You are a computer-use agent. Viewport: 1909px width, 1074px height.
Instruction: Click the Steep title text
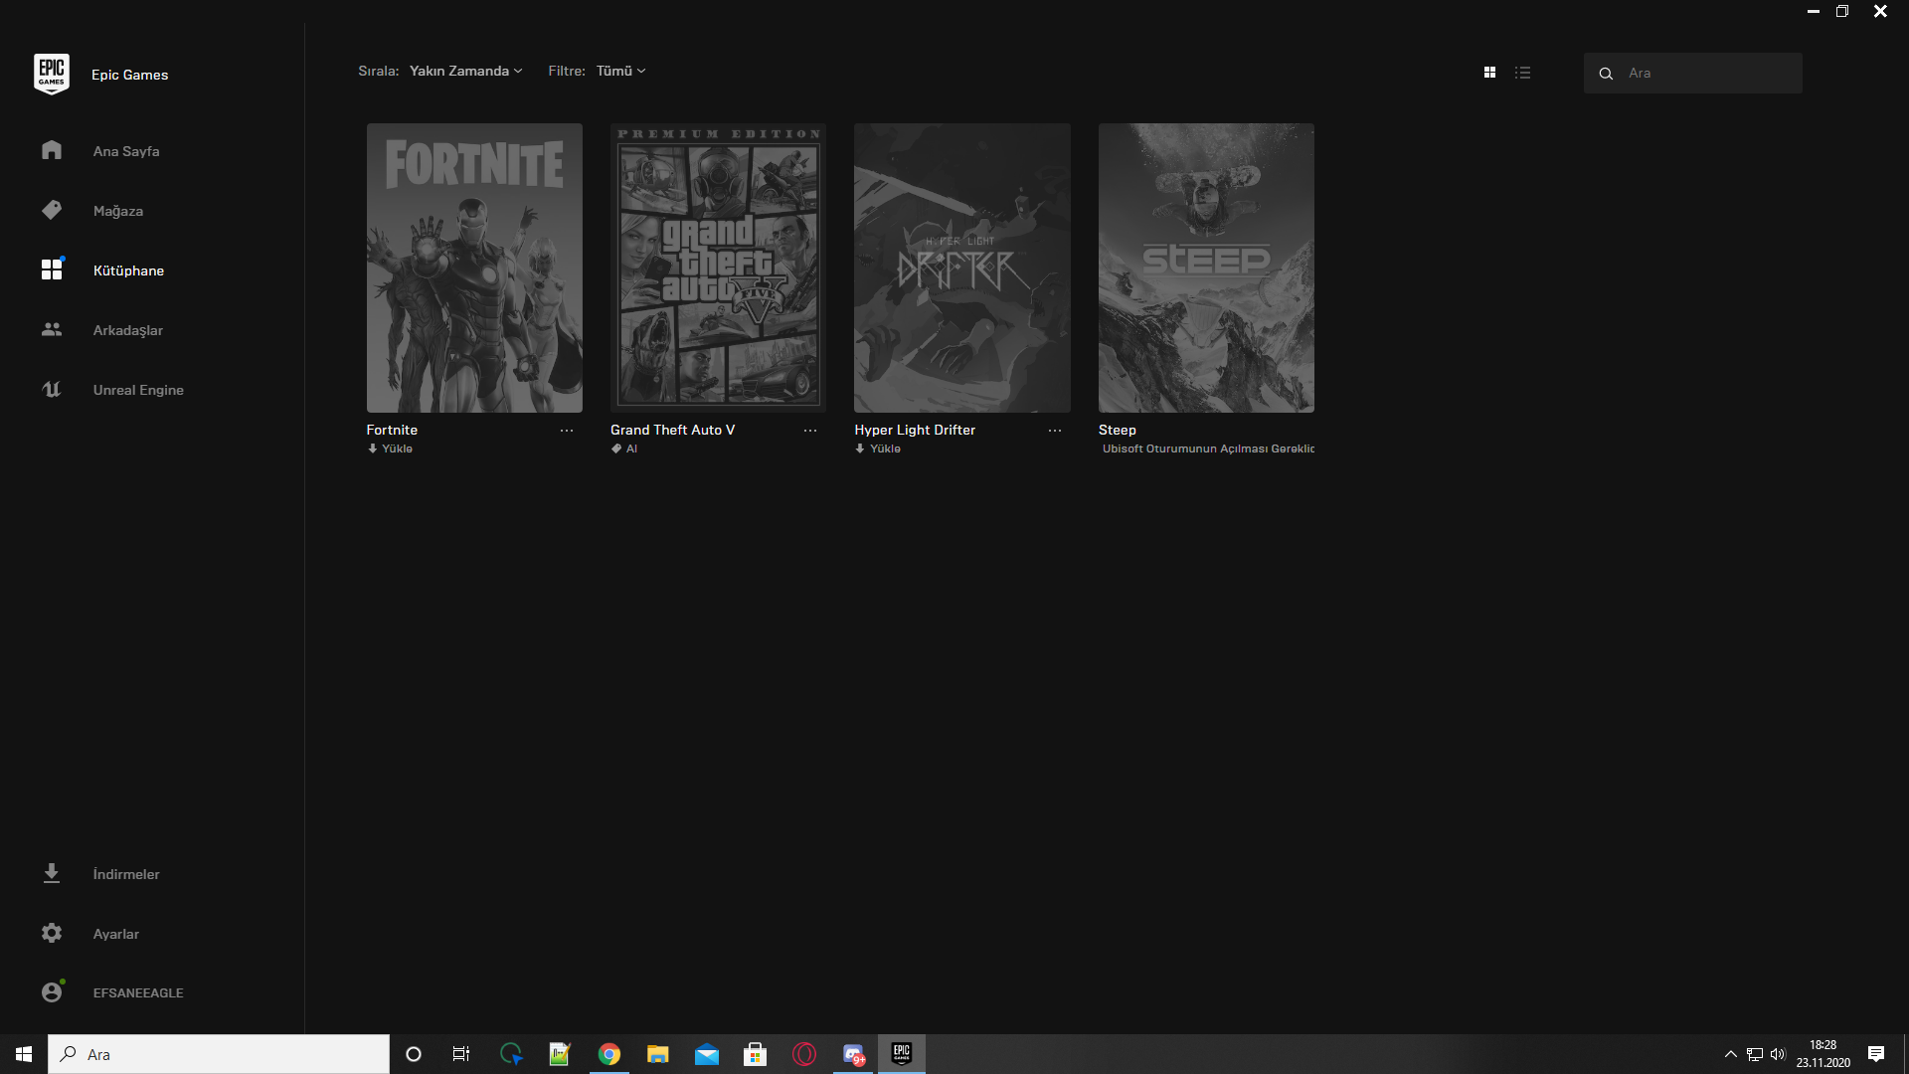tap(1117, 430)
